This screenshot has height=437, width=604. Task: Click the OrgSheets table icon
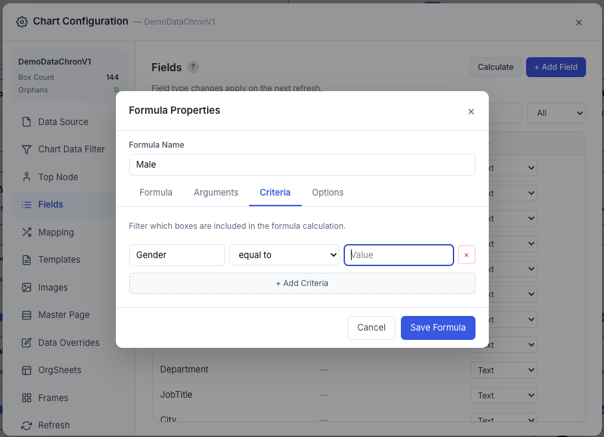click(x=27, y=370)
